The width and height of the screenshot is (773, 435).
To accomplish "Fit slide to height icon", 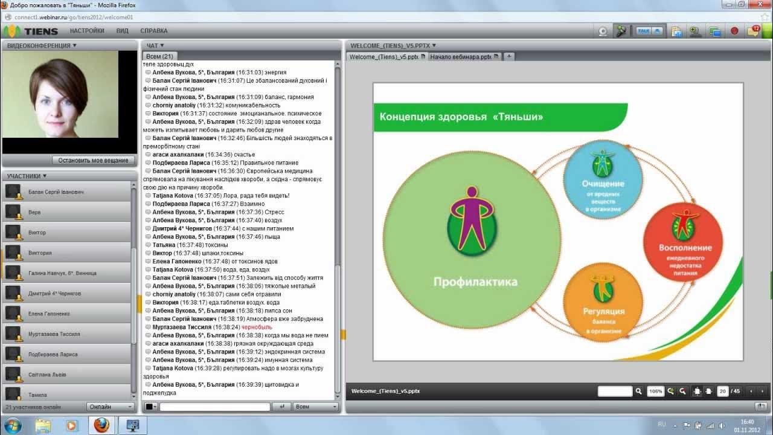I will click(698, 391).
